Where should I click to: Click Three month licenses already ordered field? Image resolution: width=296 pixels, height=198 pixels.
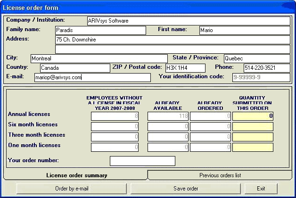pos(210,137)
